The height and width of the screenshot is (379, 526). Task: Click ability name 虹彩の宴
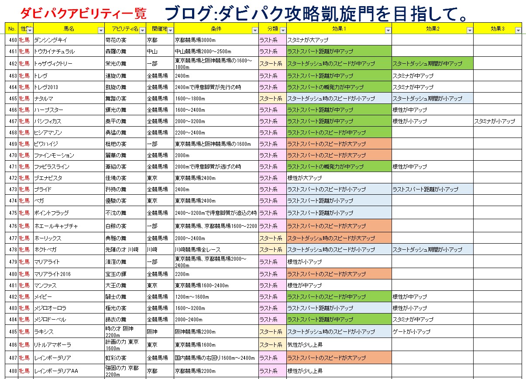(x=116, y=358)
